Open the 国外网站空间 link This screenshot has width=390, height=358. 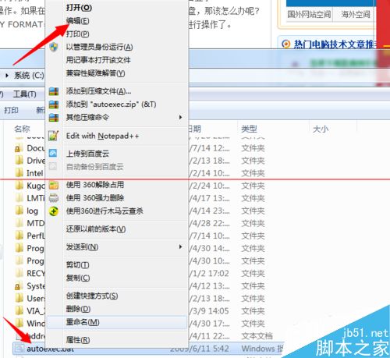pos(309,14)
